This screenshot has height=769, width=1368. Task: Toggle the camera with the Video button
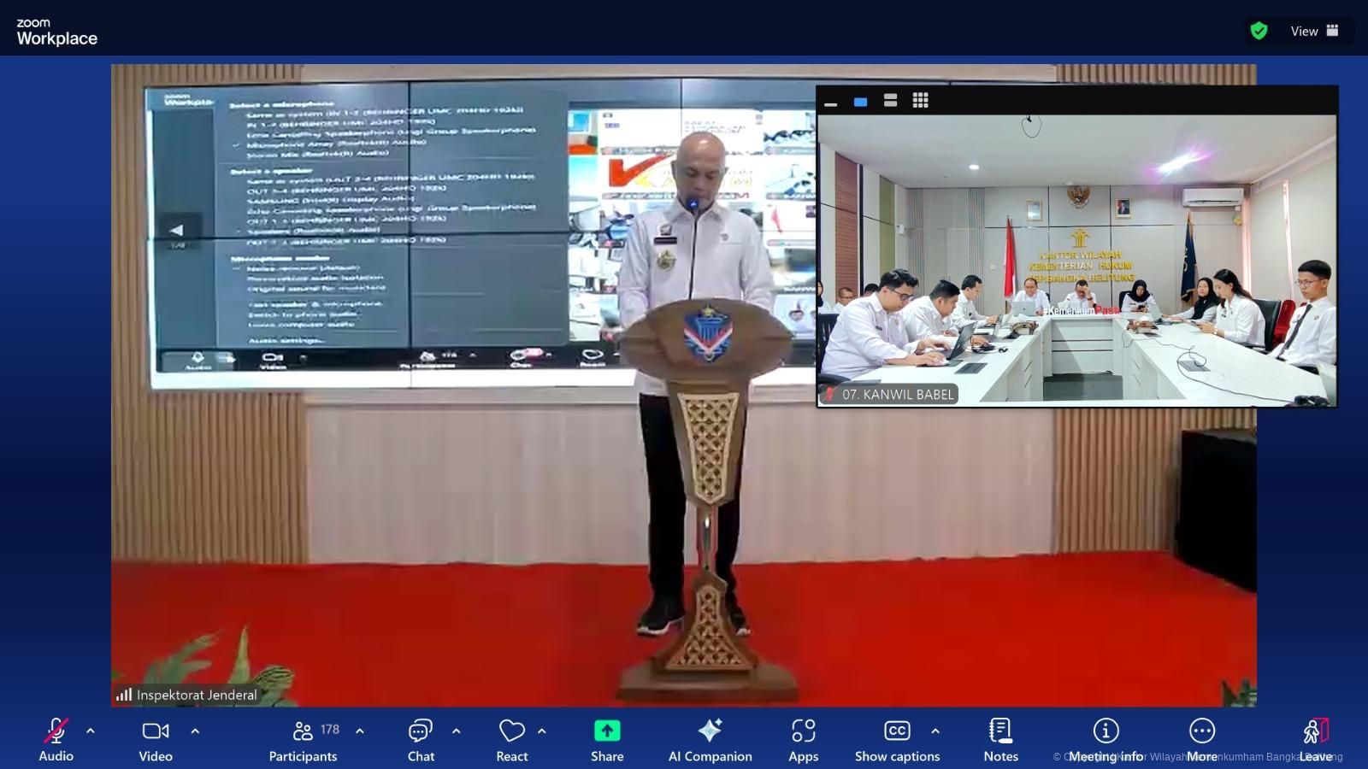click(x=156, y=739)
